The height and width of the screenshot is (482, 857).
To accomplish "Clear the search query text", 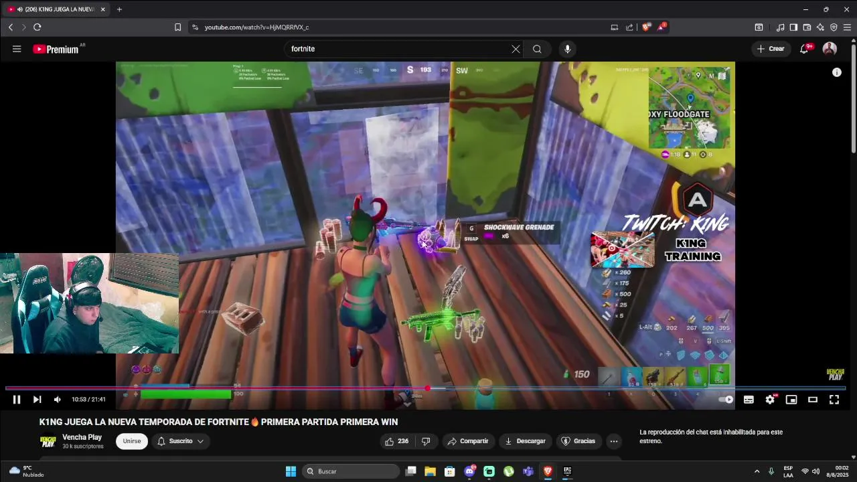I will point(516,49).
